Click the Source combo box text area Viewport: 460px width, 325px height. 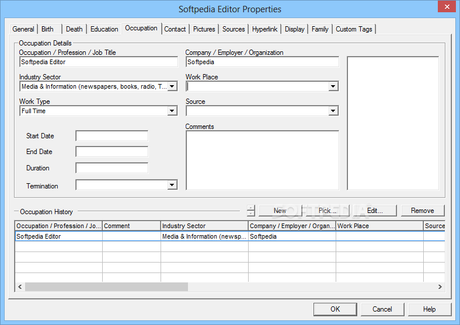(257, 111)
